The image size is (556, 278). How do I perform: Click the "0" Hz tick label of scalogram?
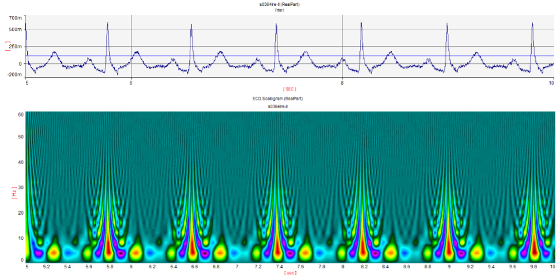point(21,260)
